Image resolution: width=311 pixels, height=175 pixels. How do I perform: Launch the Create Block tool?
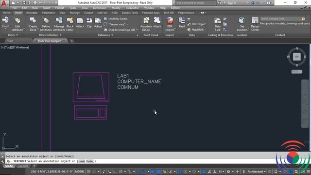(x=33, y=24)
